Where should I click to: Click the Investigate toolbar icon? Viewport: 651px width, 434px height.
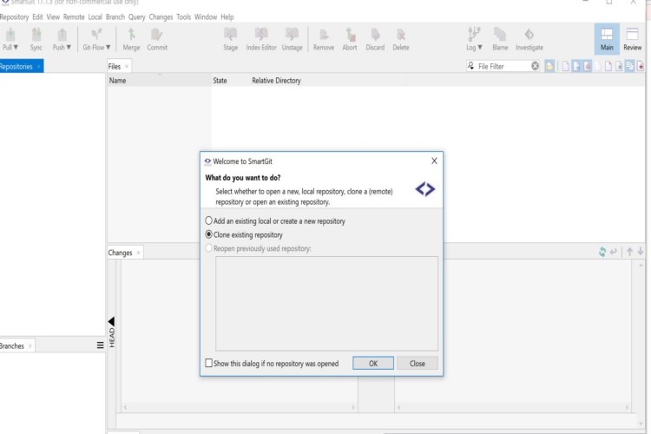pyautogui.click(x=529, y=39)
